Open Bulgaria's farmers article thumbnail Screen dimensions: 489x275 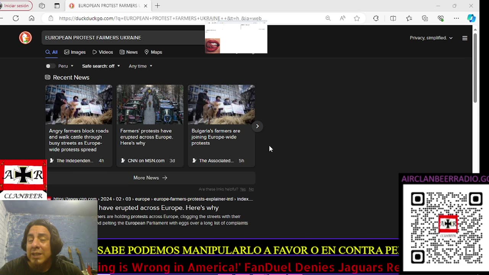tap(221, 104)
